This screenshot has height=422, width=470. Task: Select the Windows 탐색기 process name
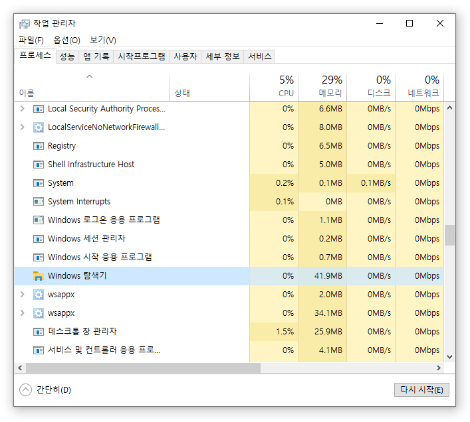click(x=77, y=276)
